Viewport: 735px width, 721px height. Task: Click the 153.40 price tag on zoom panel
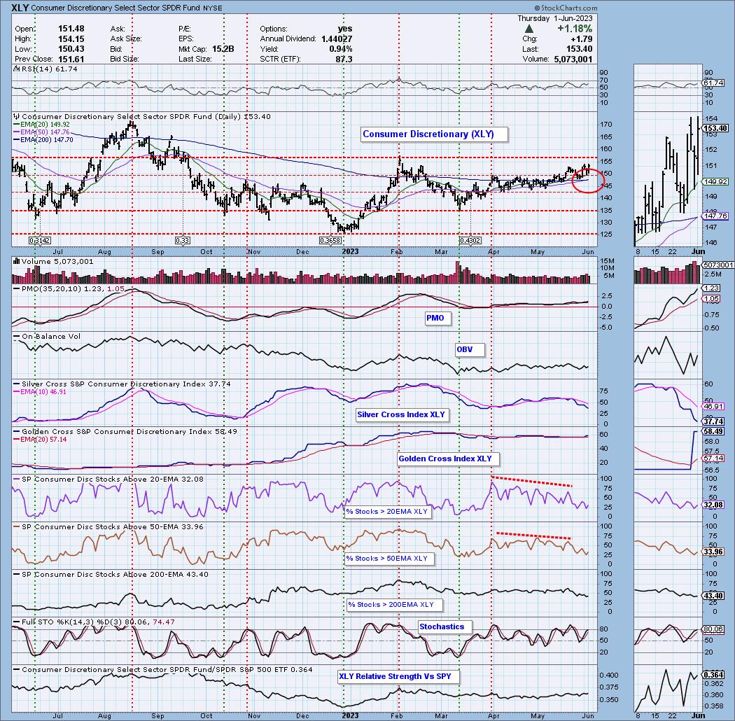(x=715, y=128)
